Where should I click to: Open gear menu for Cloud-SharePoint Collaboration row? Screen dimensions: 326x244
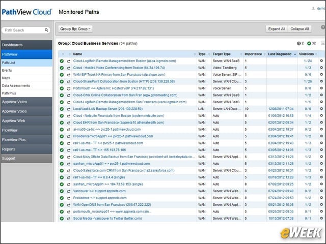[321, 81]
